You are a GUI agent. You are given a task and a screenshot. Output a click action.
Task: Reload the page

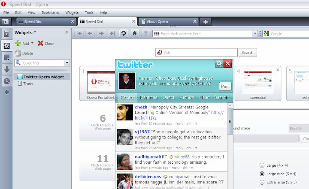click(124, 33)
